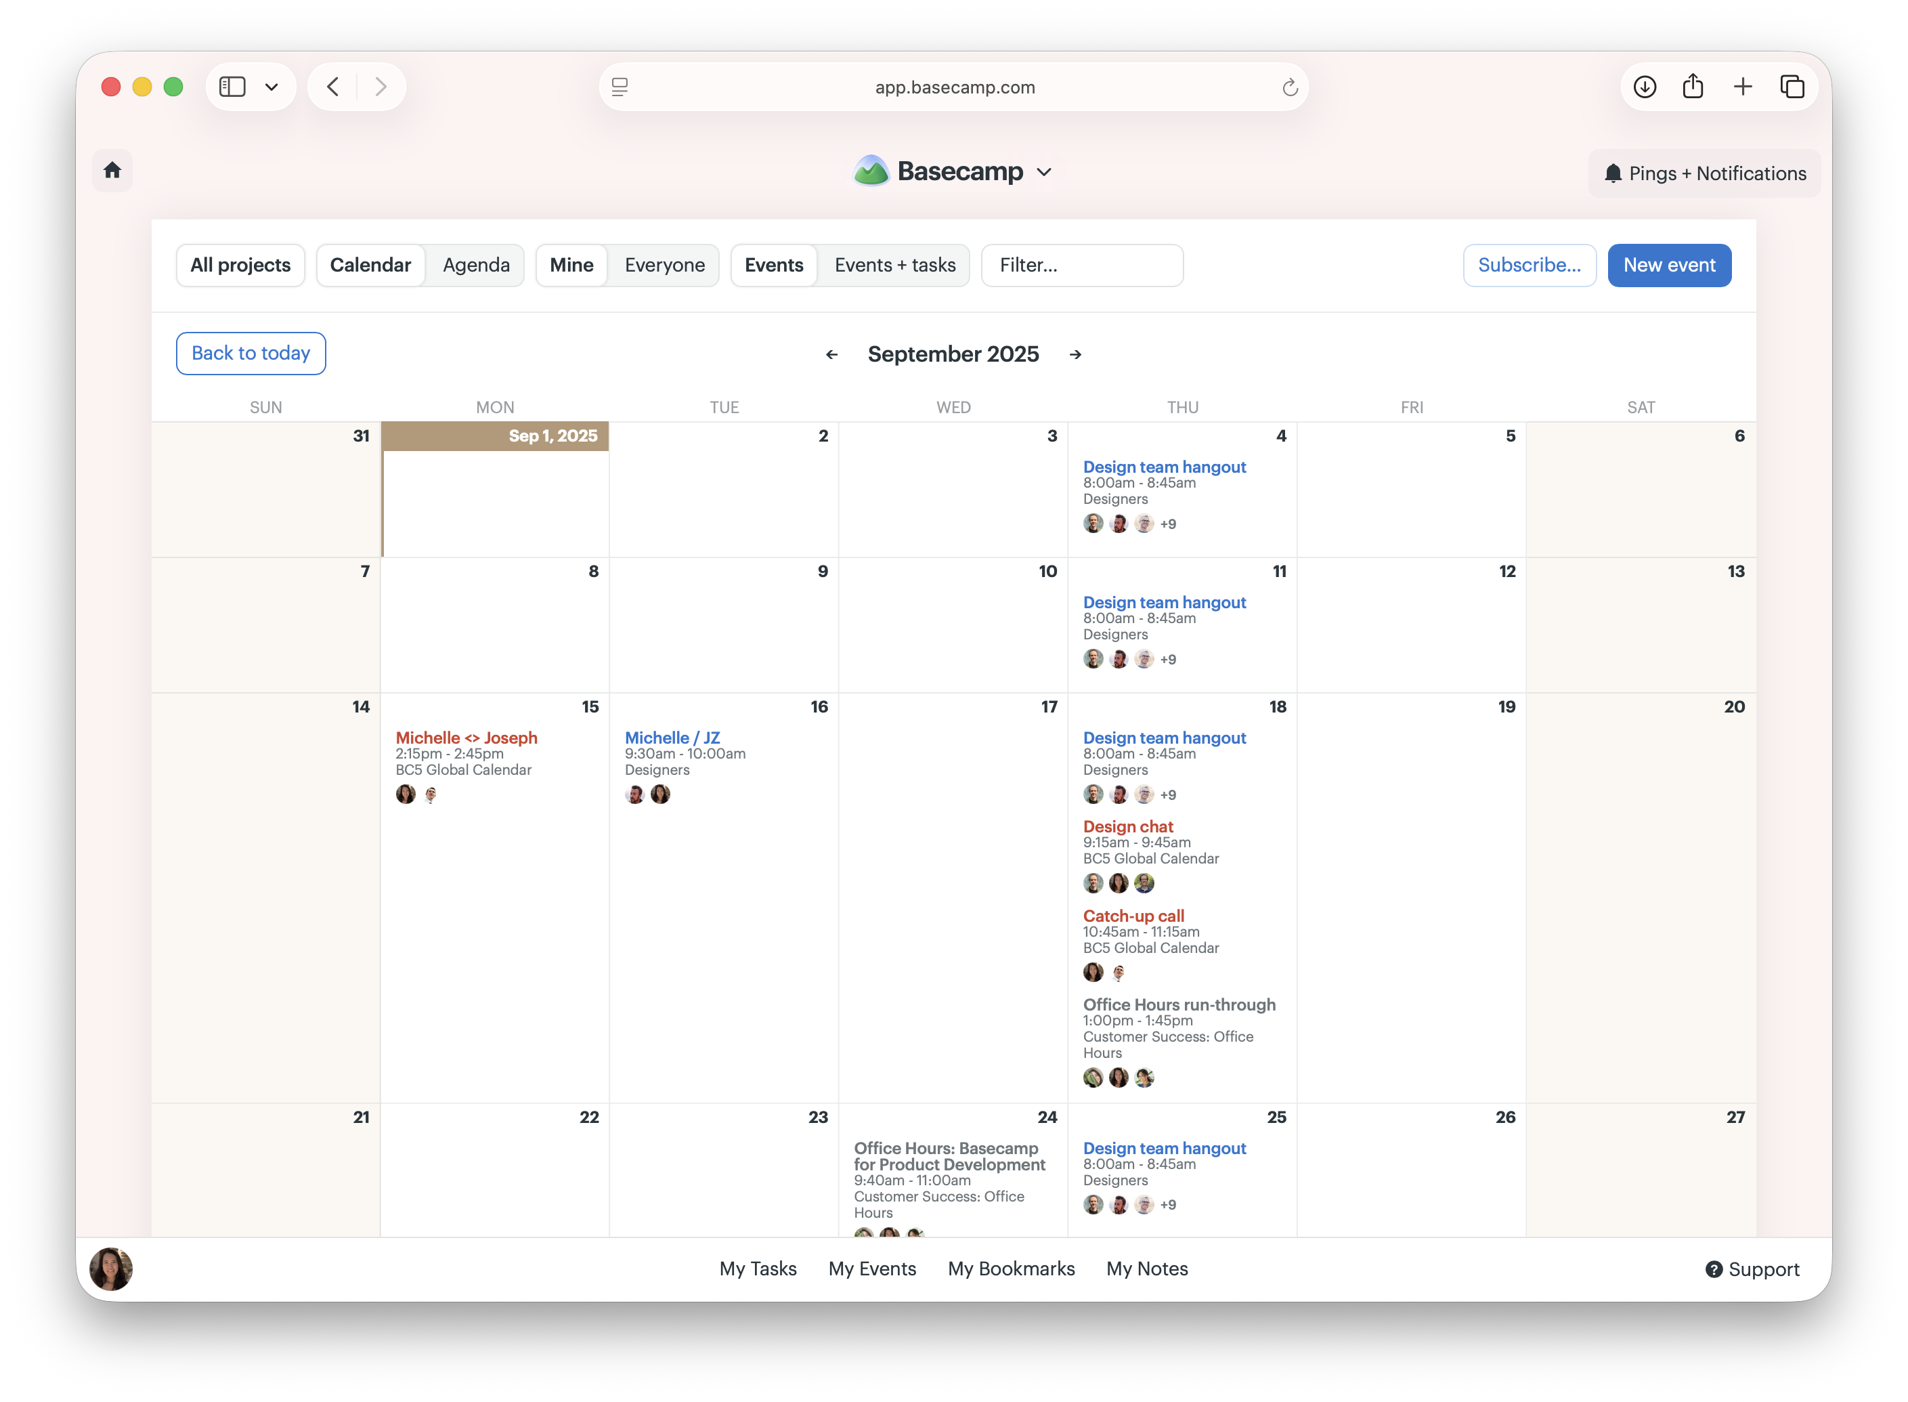Click first attendee avatar on Michelle / JZ

(x=634, y=794)
